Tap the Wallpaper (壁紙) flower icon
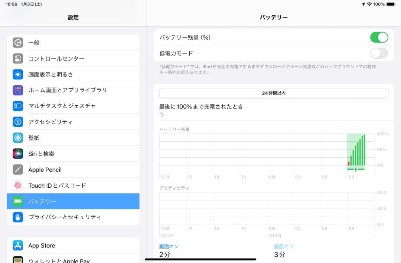 18,138
